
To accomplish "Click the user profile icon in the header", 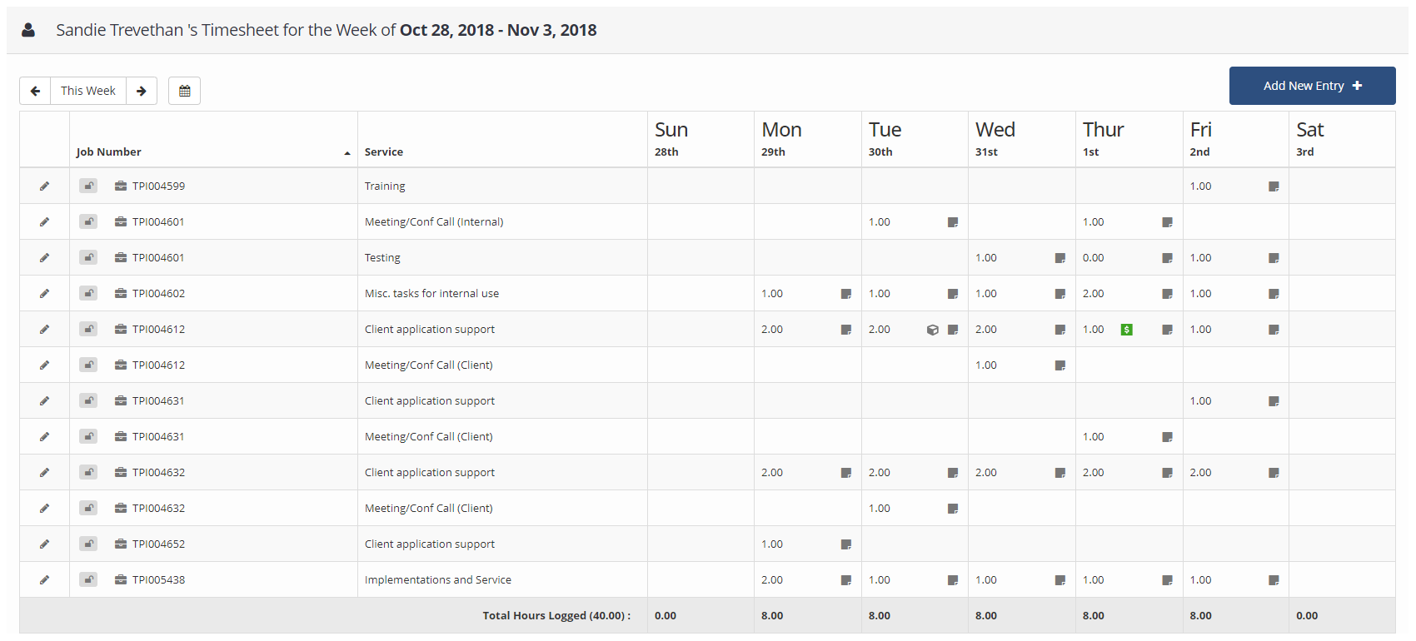I will [x=29, y=29].
